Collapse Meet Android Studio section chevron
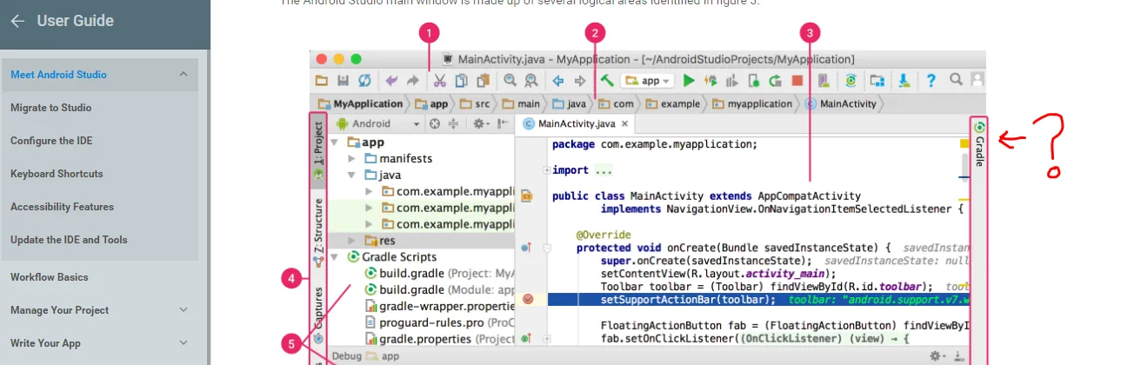This screenshot has height=365, width=1134. pyautogui.click(x=183, y=75)
